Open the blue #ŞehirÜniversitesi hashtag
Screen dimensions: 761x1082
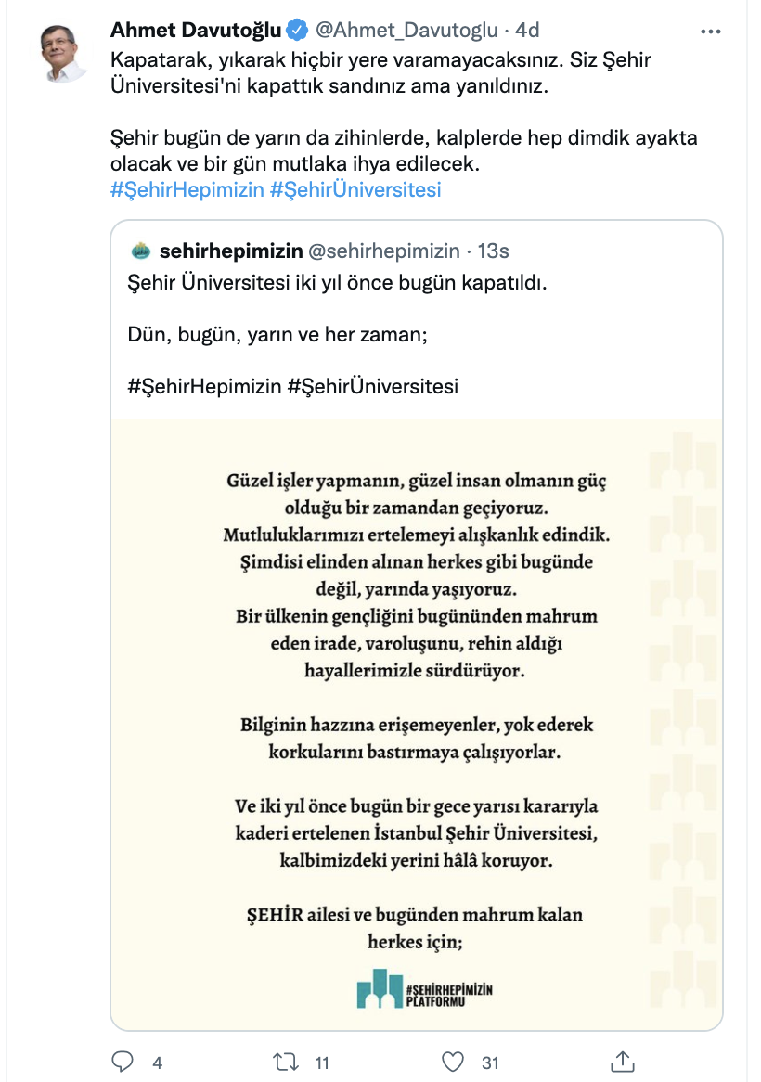pos(355,189)
